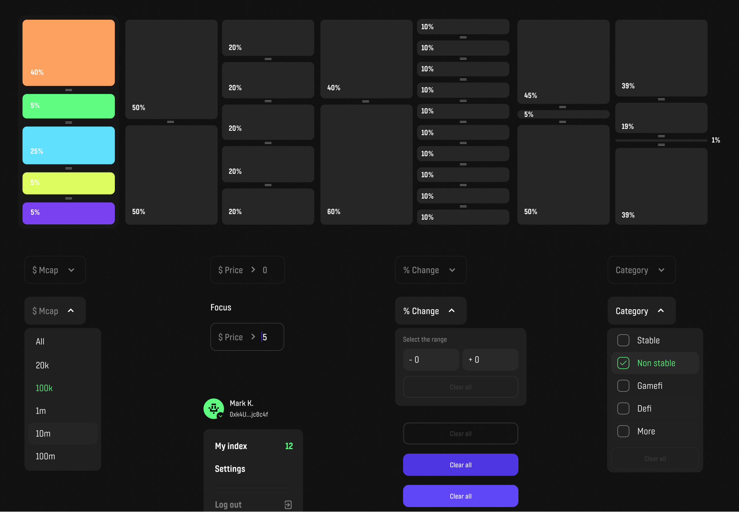This screenshot has height=512, width=739.
Task: Collapse the open Category dropdown
Action: tap(641, 311)
